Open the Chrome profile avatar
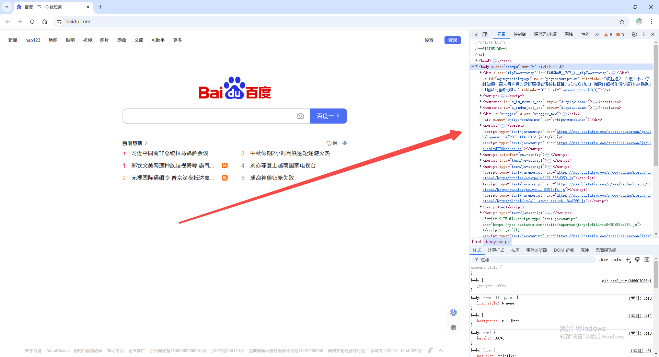Viewport: 659px width, 357px height. click(639, 22)
